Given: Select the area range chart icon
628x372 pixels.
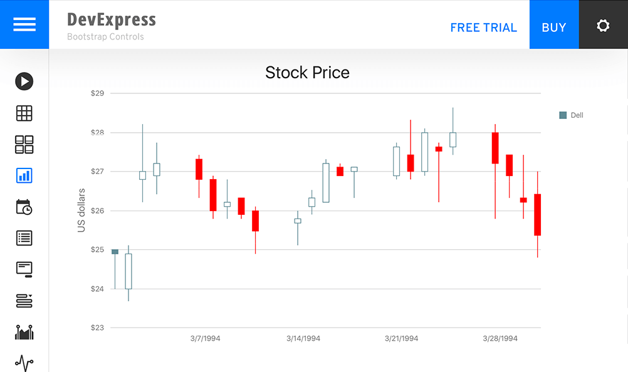Looking at the screenshot, I should tap(24, 332).
